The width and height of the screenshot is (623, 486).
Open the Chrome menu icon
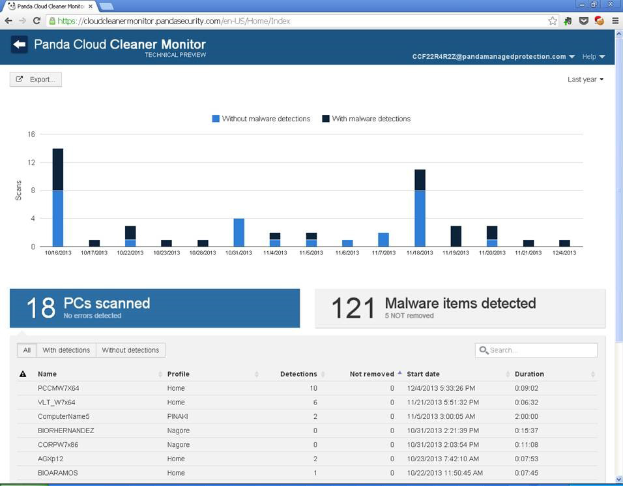pyautogui.click(x=615, y=21)
